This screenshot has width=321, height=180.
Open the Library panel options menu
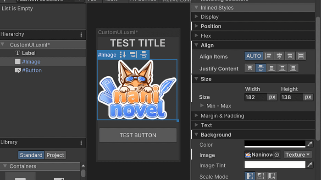(x=81, y=143)
